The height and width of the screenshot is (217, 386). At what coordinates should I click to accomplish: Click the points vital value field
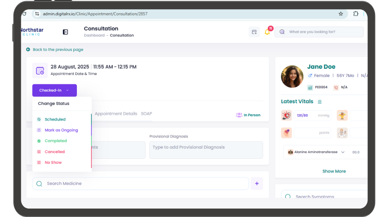313,133
